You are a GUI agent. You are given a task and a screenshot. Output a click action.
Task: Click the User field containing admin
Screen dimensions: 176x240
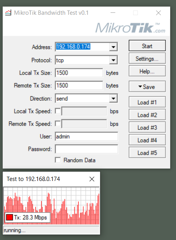pyautogui.click(x=86, y=136)
